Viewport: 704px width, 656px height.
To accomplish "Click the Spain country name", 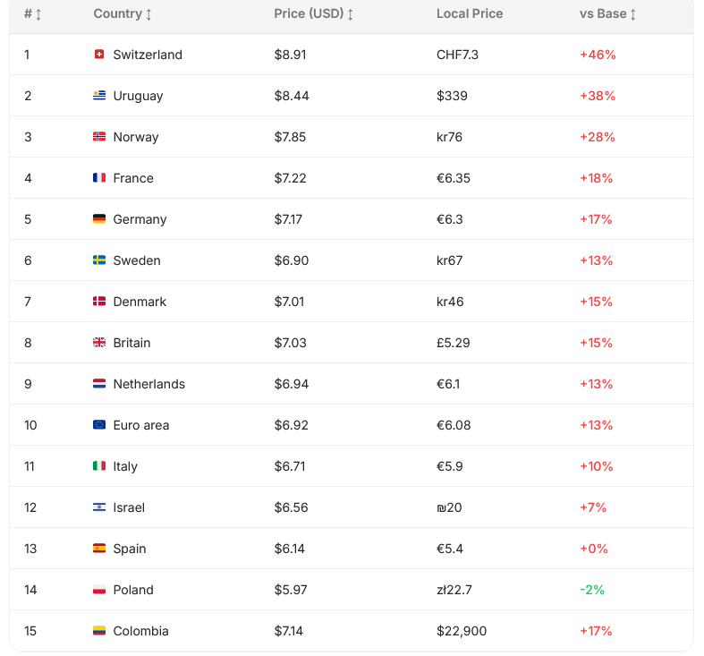I will [x=130, y=549].
